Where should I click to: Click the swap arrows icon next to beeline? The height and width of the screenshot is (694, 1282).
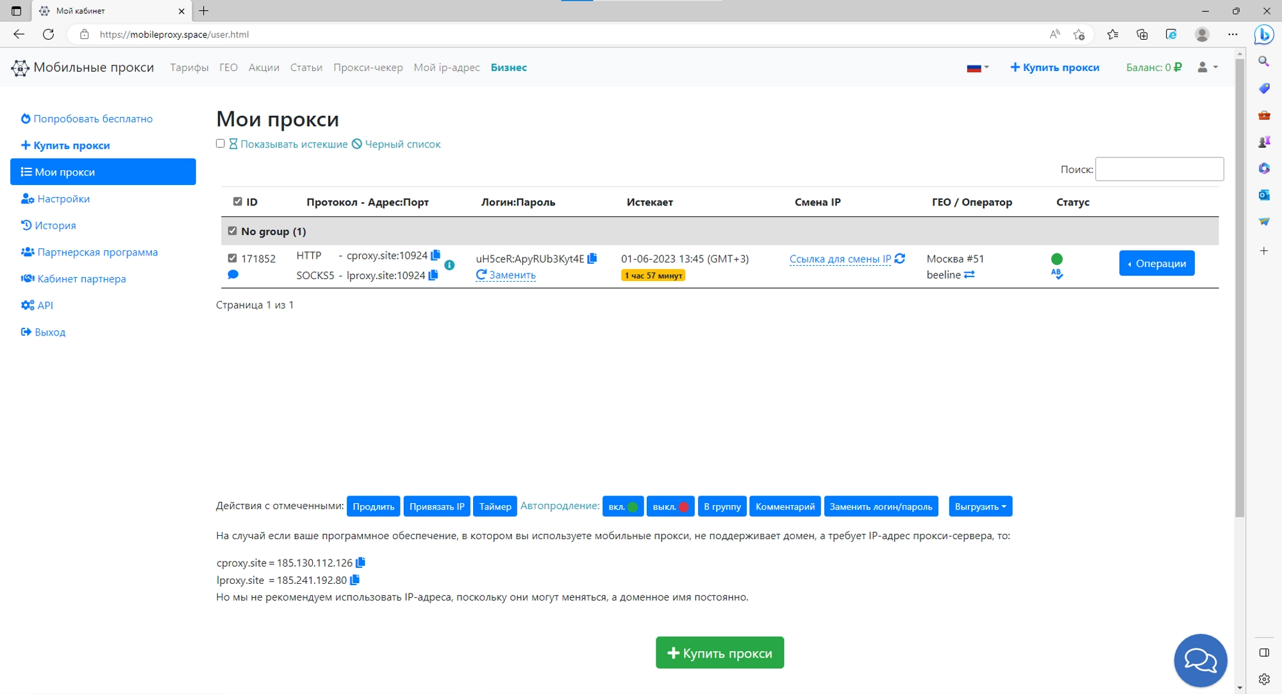970,275
